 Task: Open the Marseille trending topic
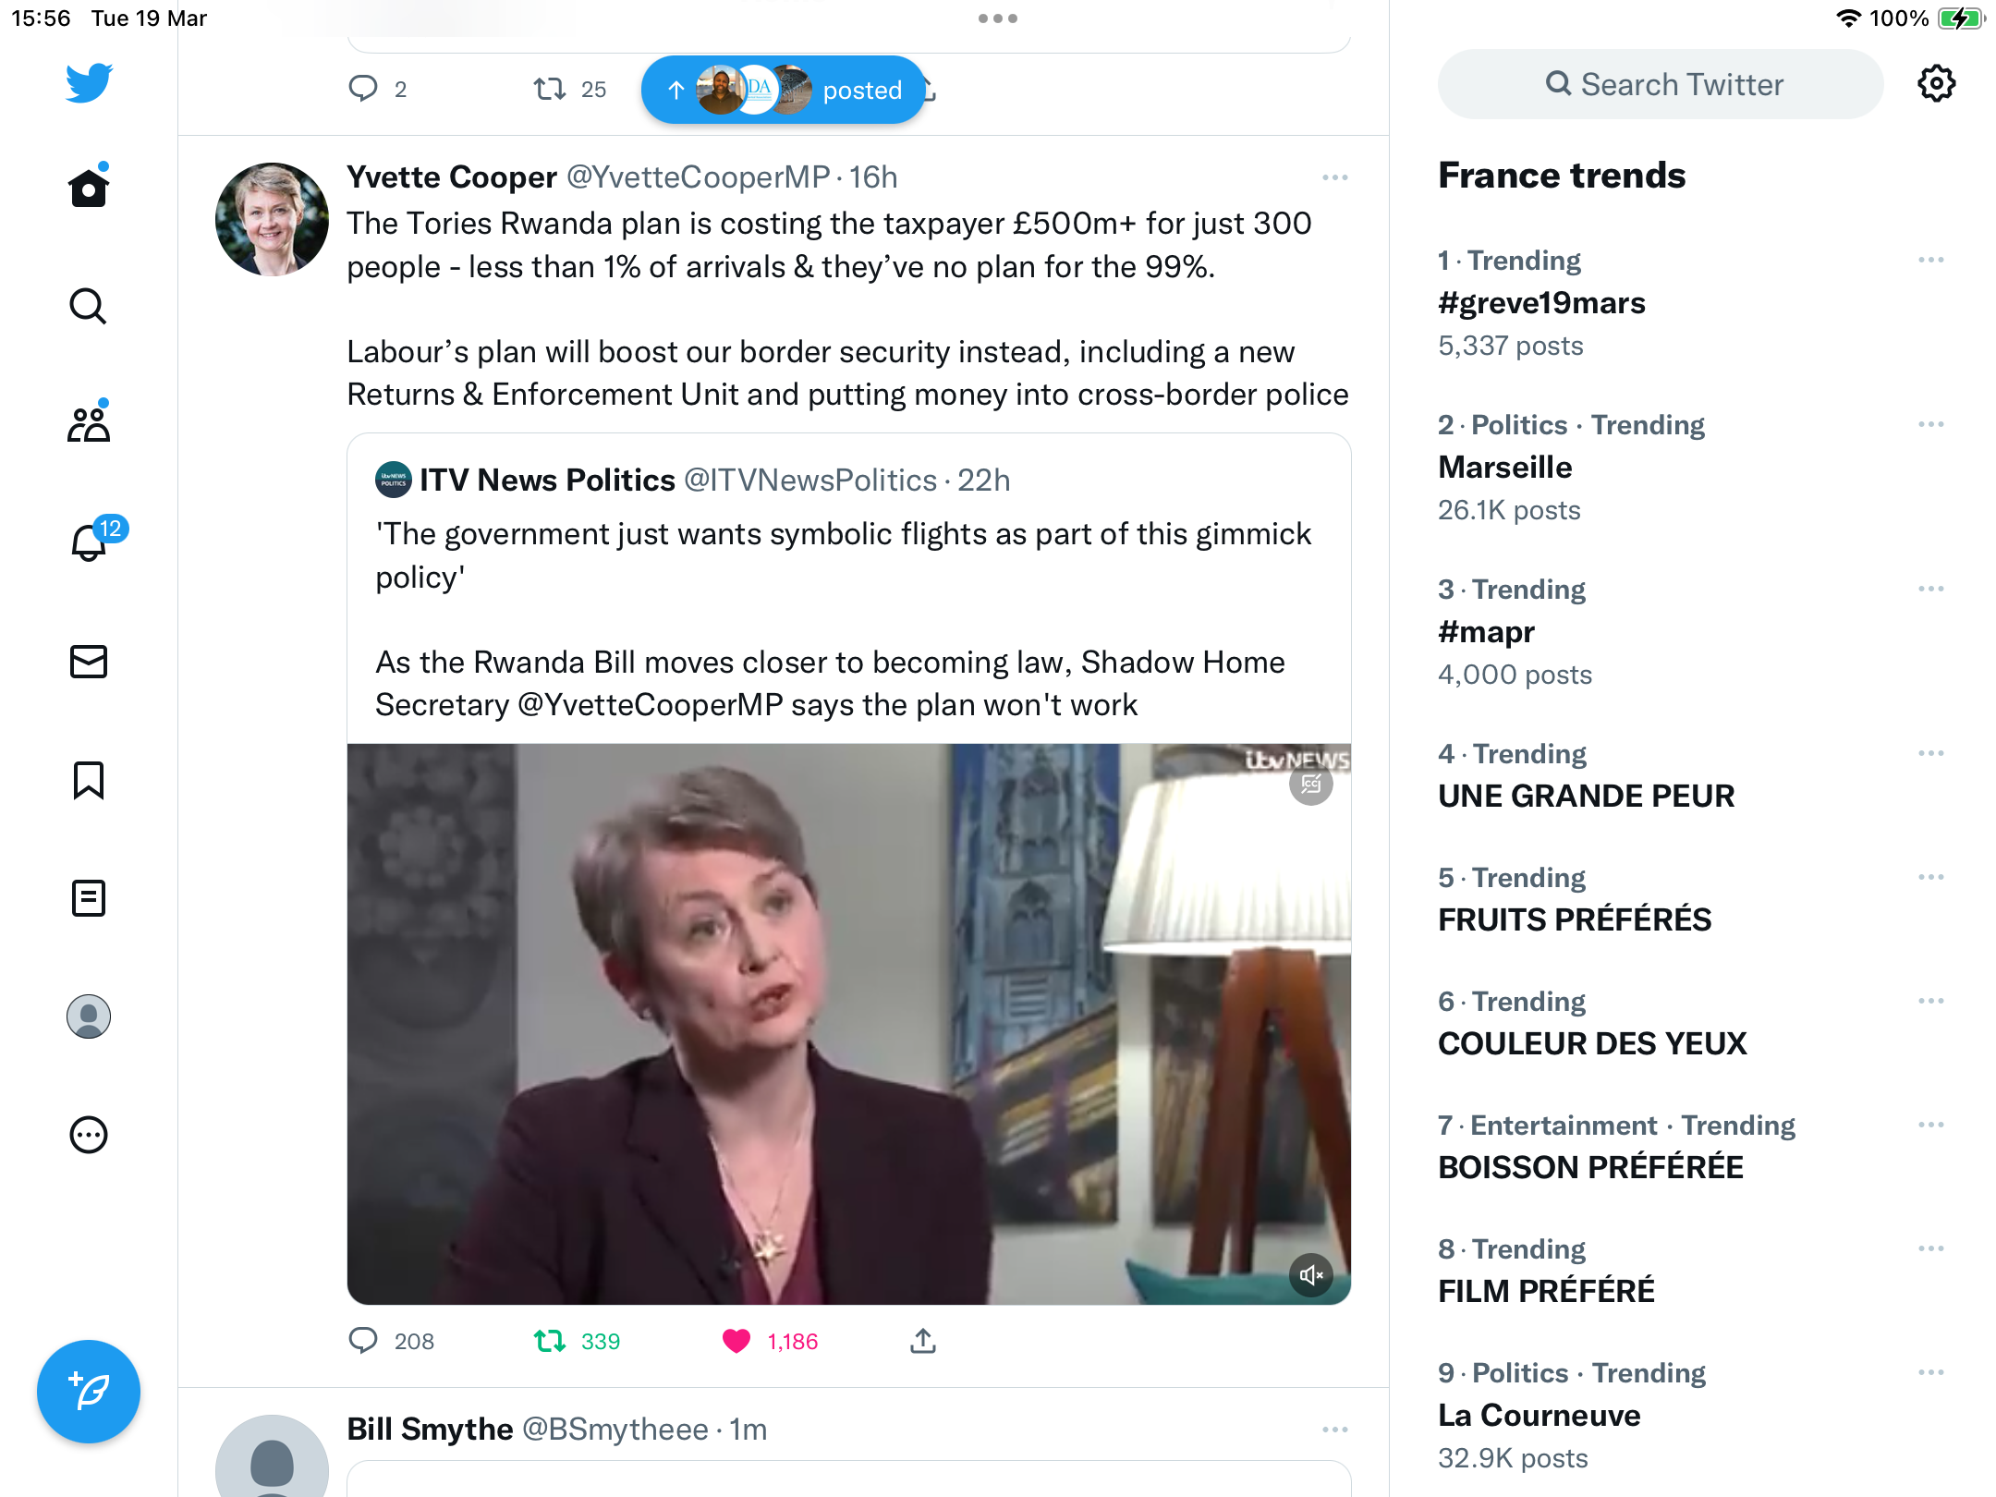click(x=1505, y=468)
